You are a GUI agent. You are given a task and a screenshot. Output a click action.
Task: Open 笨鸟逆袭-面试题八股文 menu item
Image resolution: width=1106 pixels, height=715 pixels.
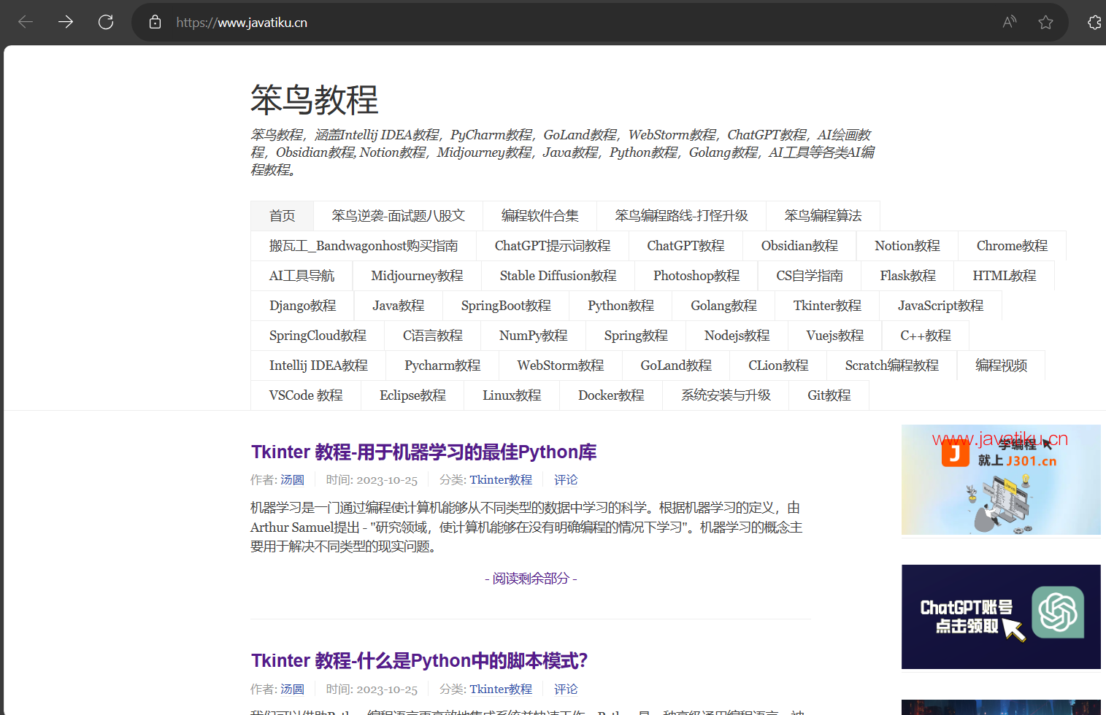click(x=398, y=216)
